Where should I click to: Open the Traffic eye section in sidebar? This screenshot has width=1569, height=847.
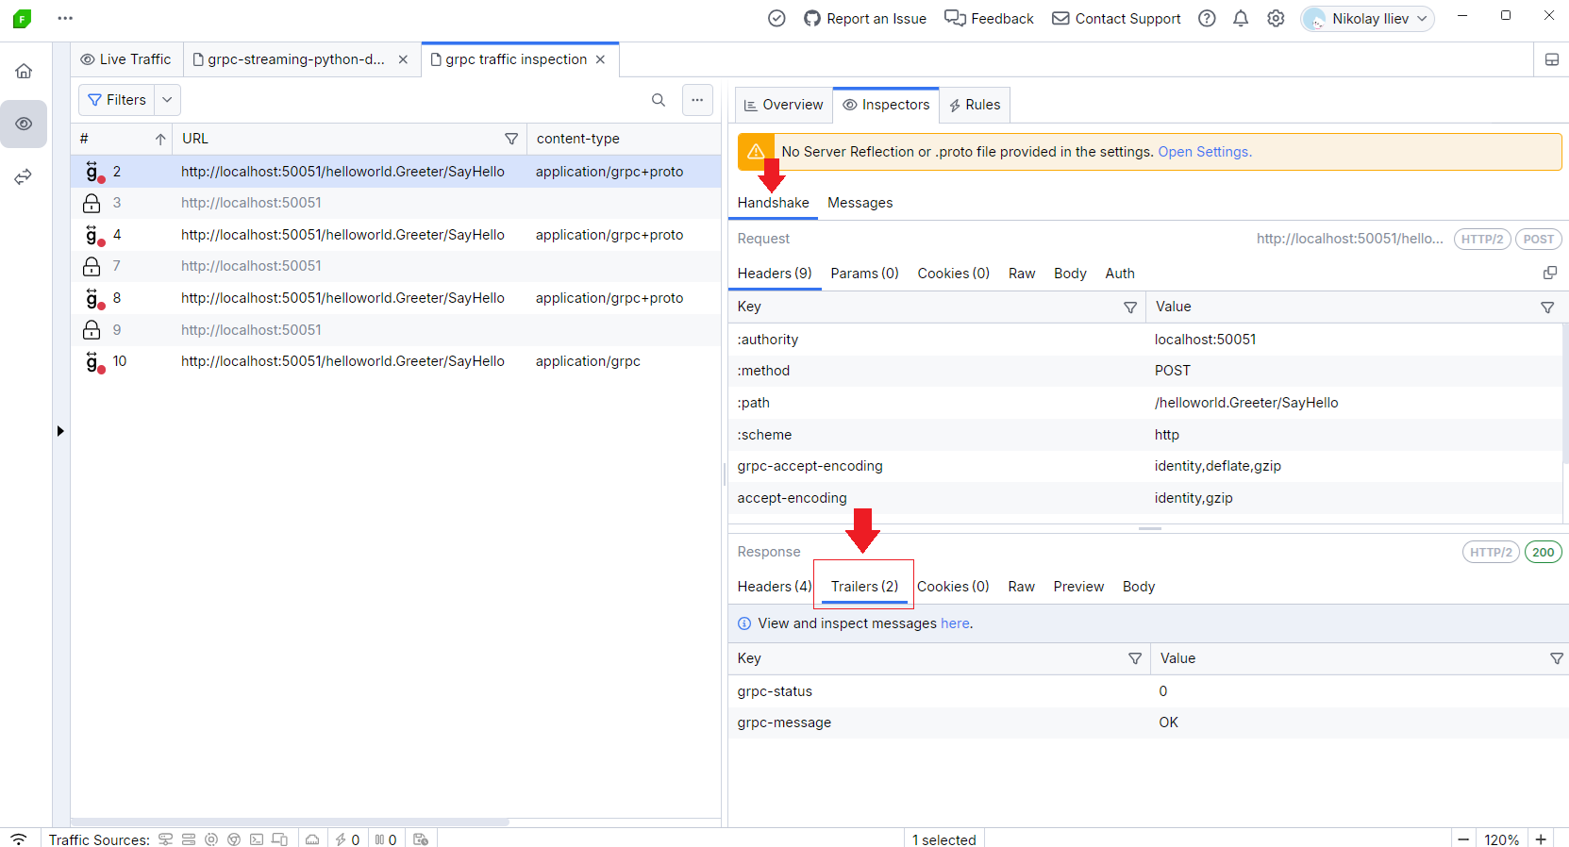[24, 124]
